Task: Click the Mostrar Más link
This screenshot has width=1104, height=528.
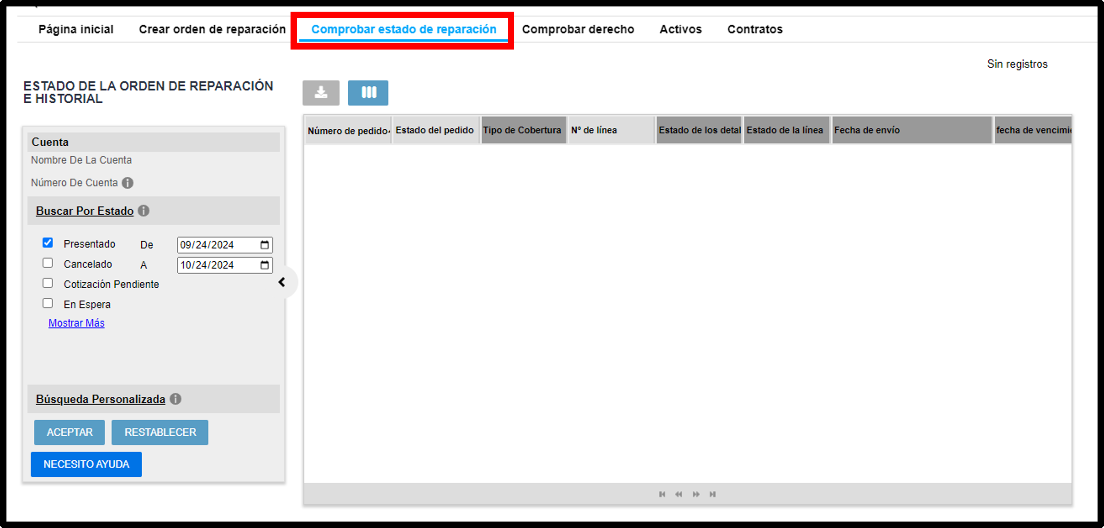Action: point(76,323)
